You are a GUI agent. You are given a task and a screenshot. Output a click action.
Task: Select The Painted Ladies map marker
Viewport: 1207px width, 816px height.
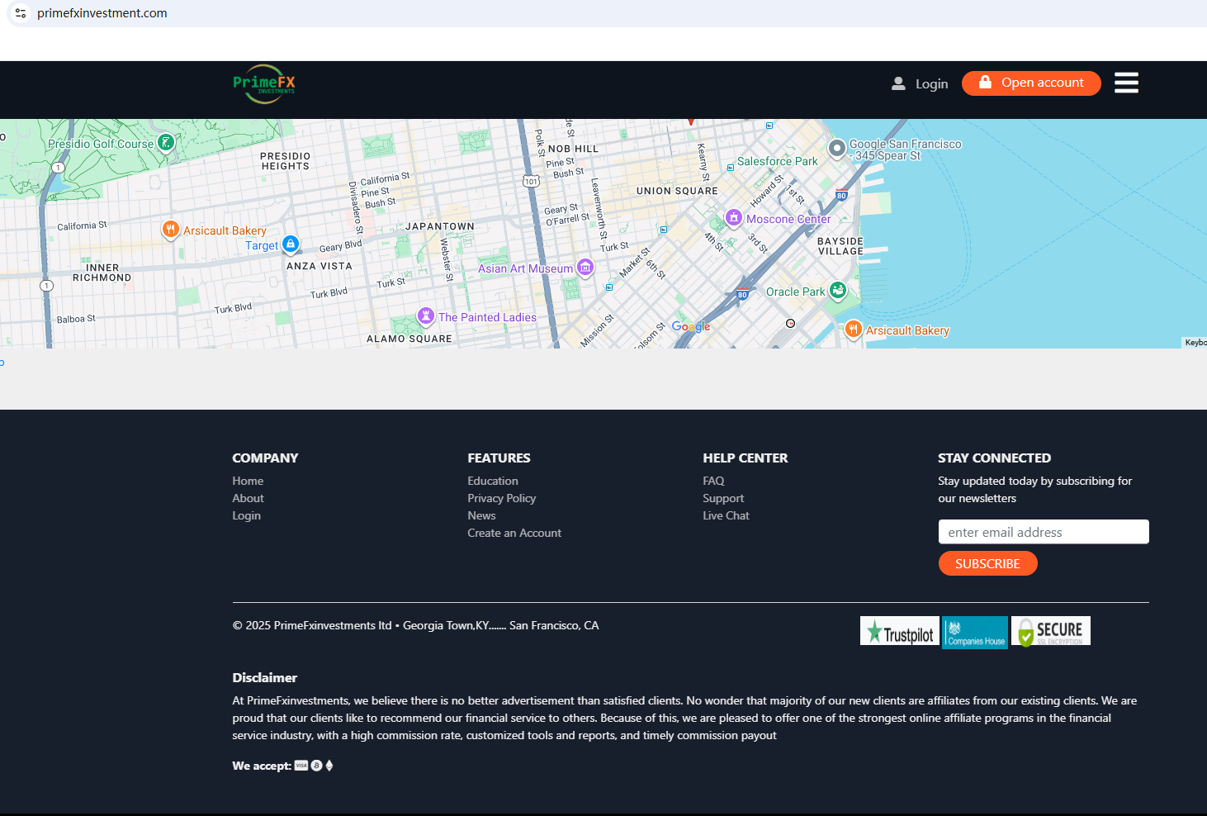tap(426, 315)
